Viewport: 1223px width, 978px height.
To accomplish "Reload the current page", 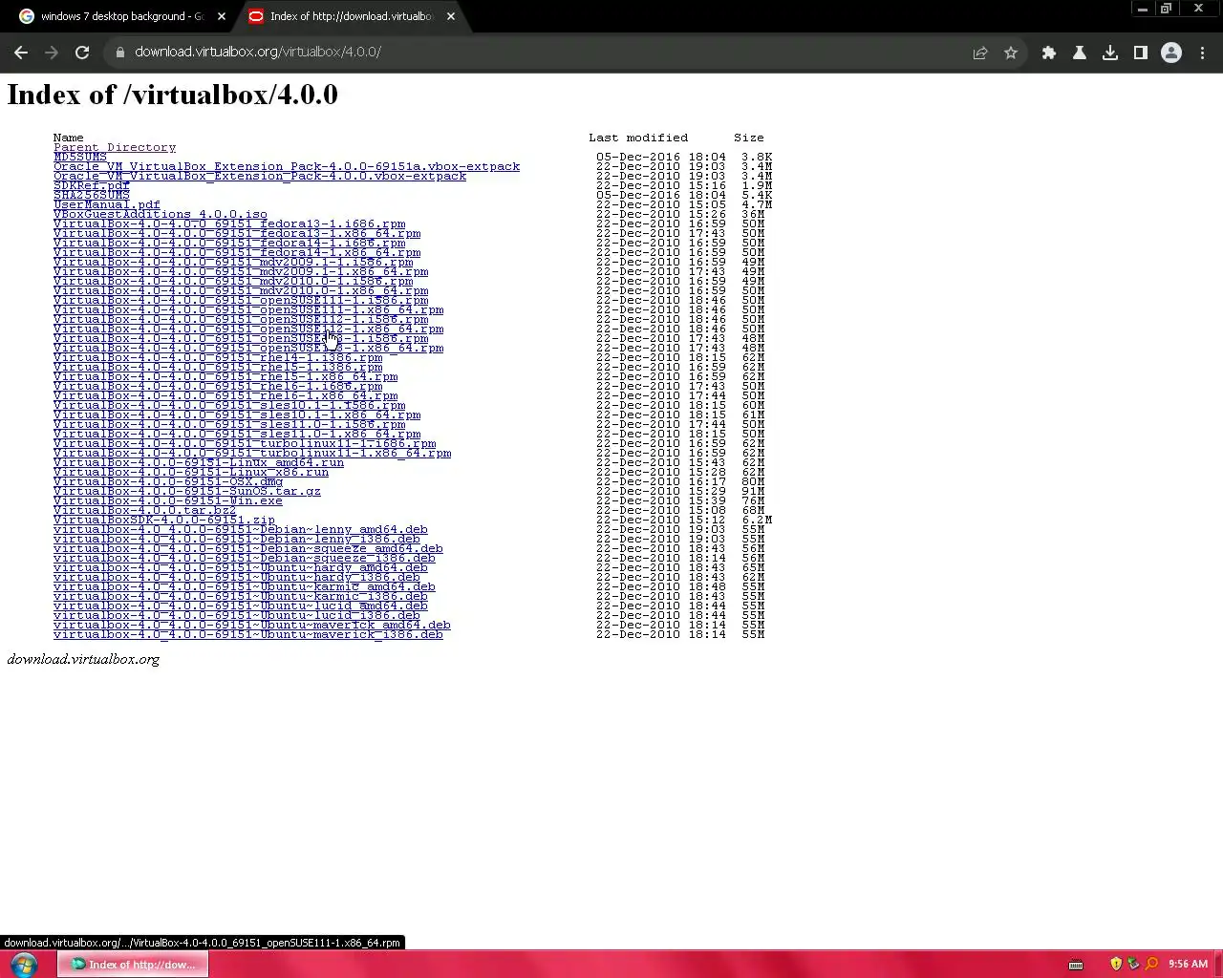I will tap(82, 53).
